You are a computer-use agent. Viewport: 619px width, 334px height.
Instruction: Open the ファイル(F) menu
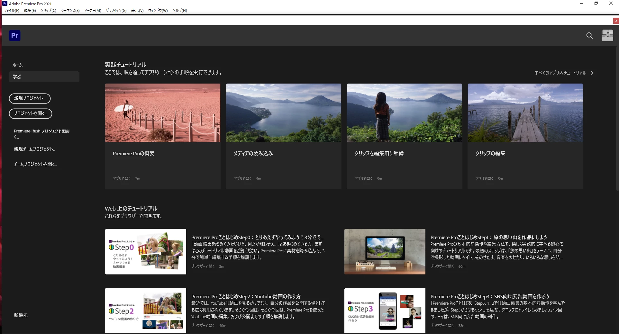pos(11,11)
